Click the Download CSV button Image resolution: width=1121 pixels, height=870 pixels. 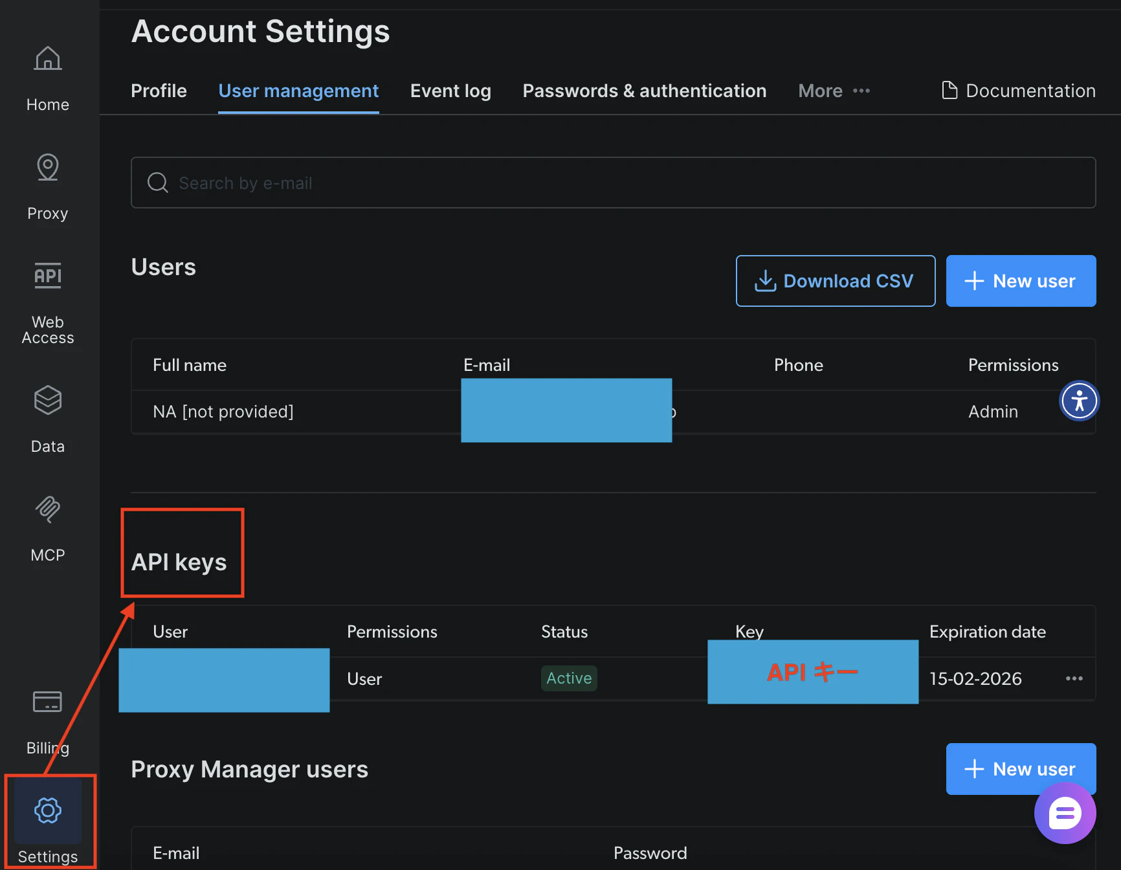[x=836, y=281]
